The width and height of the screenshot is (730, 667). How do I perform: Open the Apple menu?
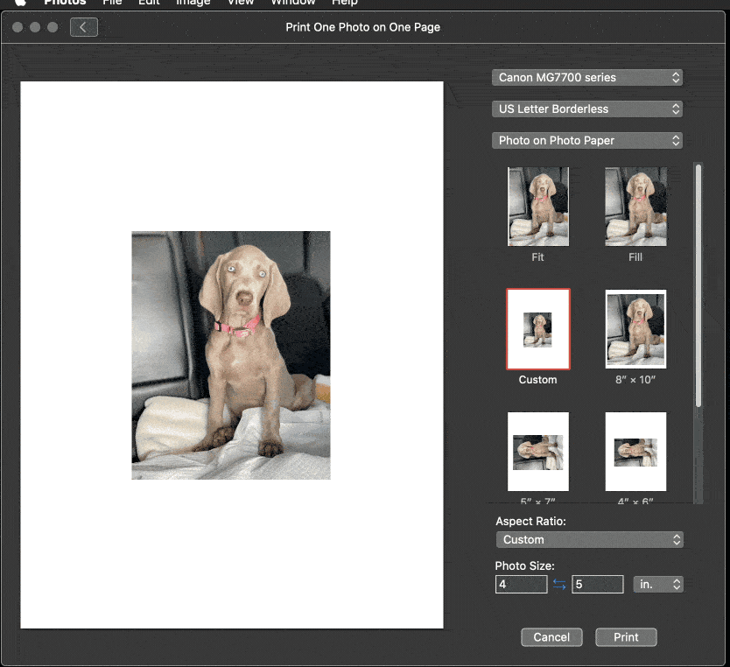[x=20, y=3]
